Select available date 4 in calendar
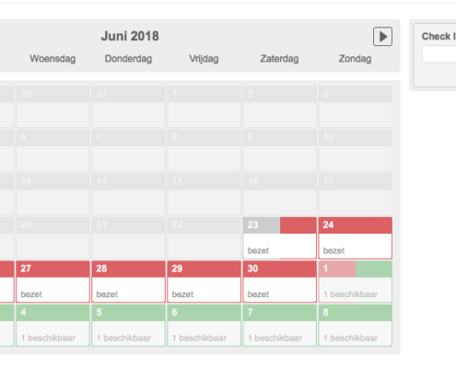Image resolution: width=456 pixels, height=368 pixels. tap(53, 326)
